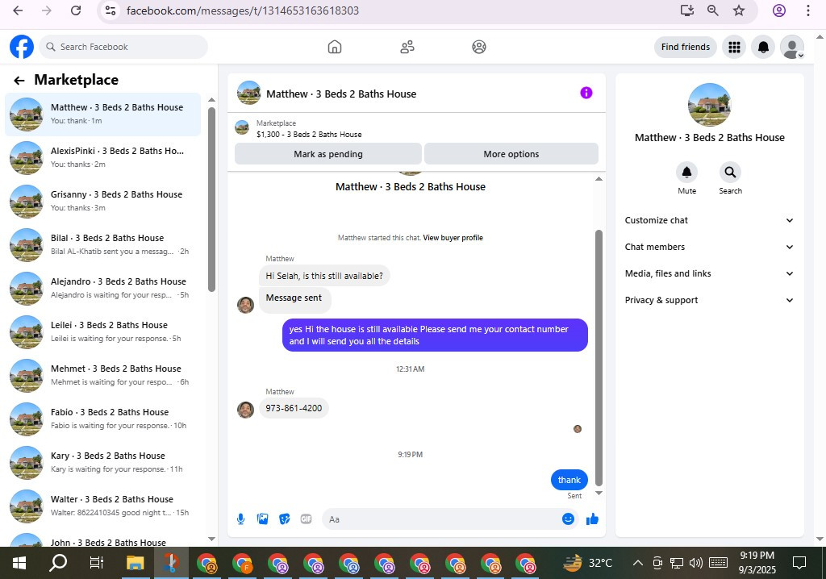The width and height of the screenshot is (826, 579).
Task: Open Chrome profile icon
Action: pyautogui.click(x=779, y=10)
